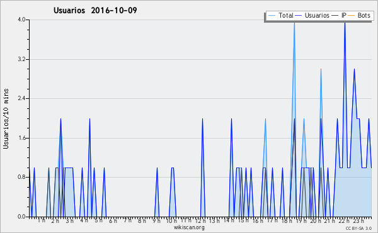Screen dimensions: 378x233
Task: Click the wikiscan.org footer text
Action: (x=189, y=227)
